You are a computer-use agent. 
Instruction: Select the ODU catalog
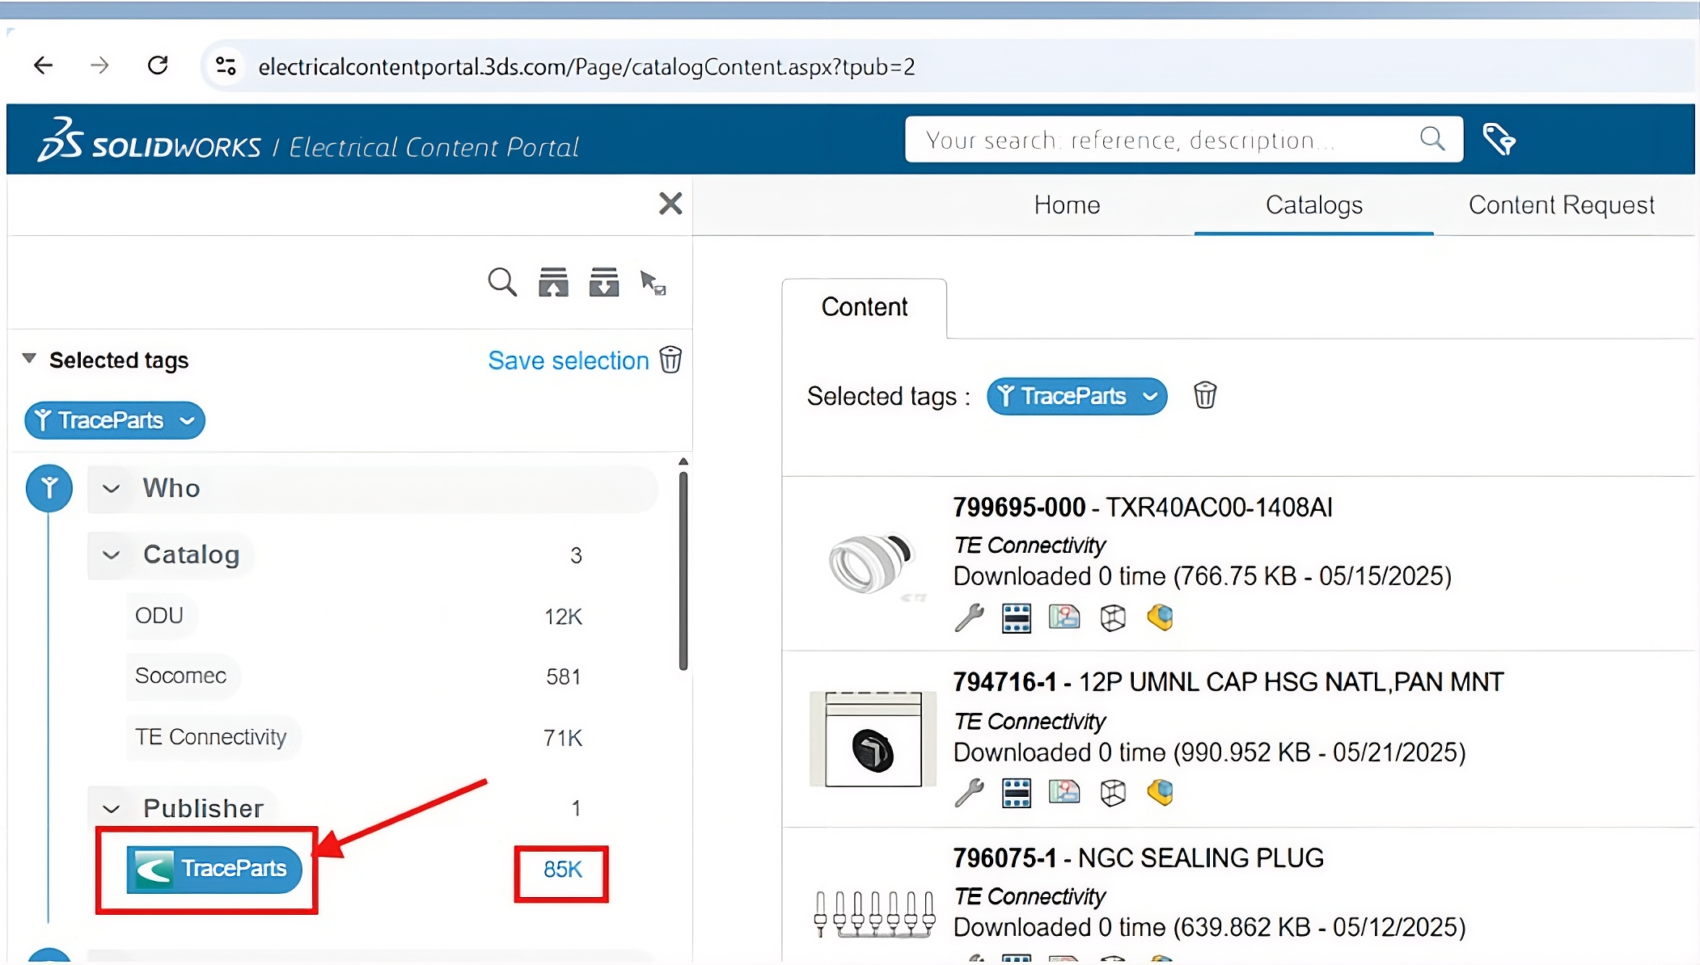159,616
